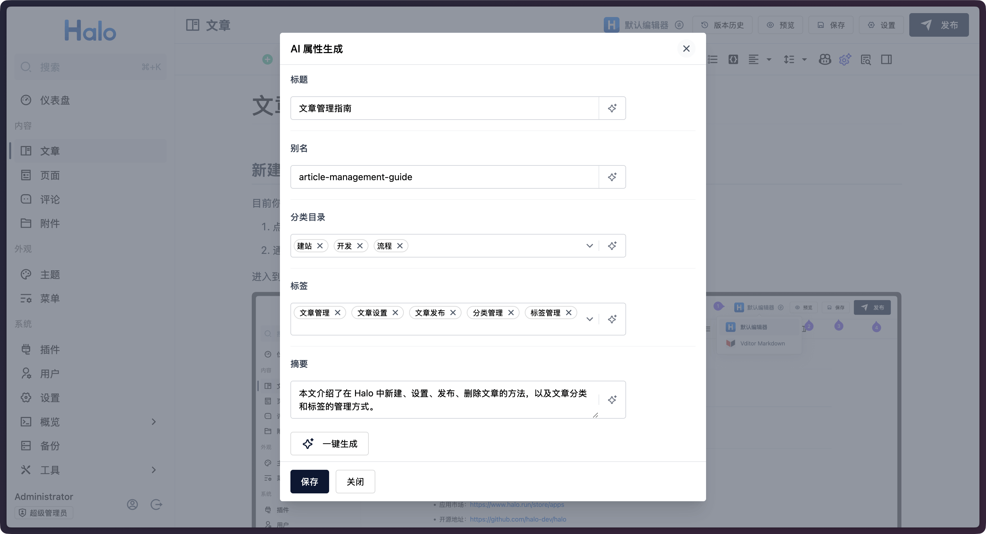Close the AI 属性生成 dialog with X

[686, 48]
